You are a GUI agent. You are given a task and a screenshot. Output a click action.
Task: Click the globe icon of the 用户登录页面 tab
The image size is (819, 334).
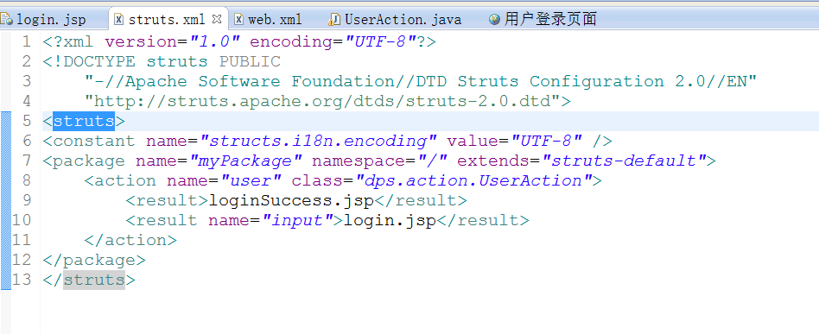coord(495,20)
